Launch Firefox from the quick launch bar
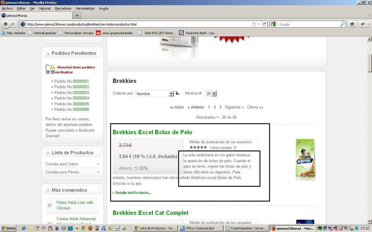 90,228
